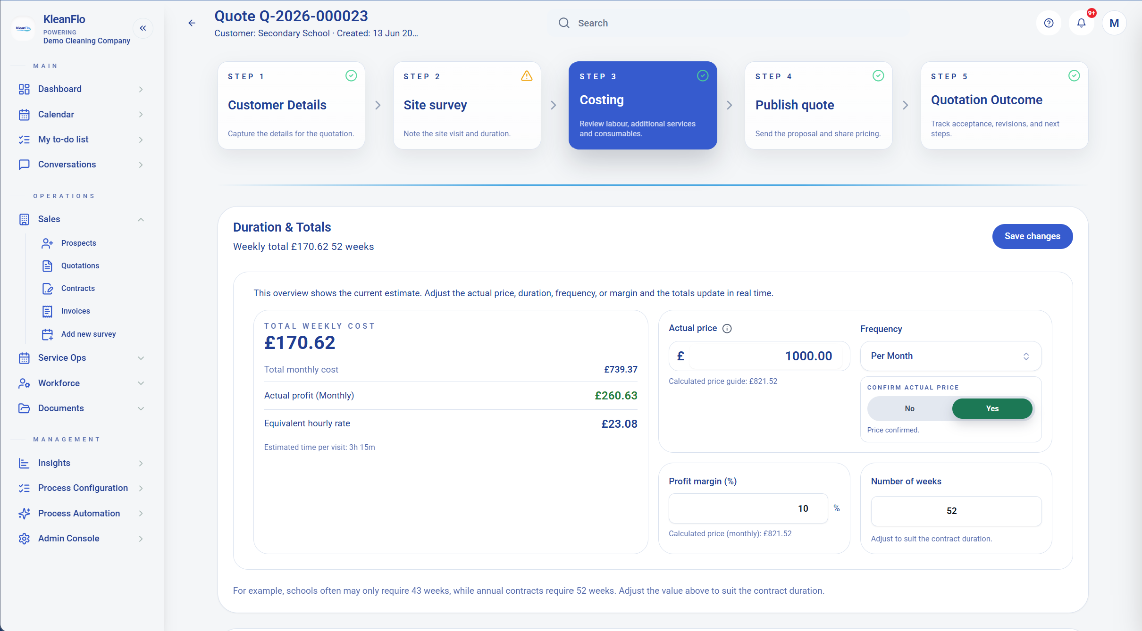Click the Process Configuration list icon
Screen dimensions: 1142x631
24,488
